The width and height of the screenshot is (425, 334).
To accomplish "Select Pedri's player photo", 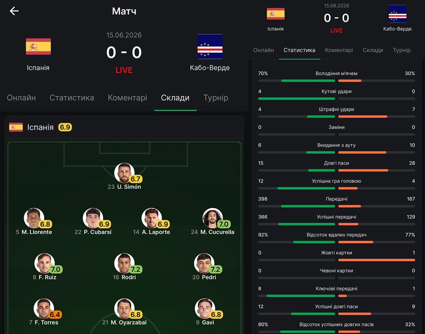I will click(x=204, y=263).
